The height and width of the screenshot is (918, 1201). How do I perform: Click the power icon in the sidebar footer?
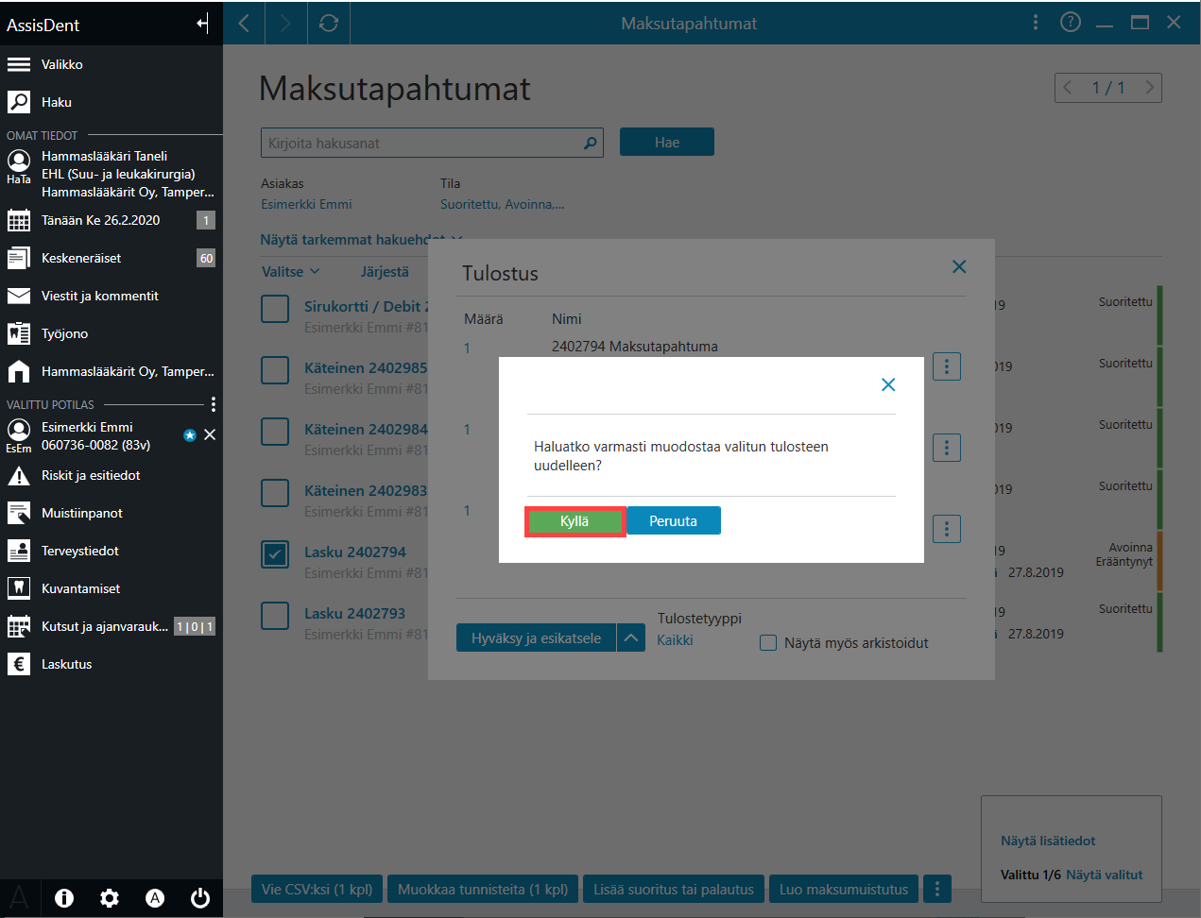pyautogui.click(x=200, y=898)
